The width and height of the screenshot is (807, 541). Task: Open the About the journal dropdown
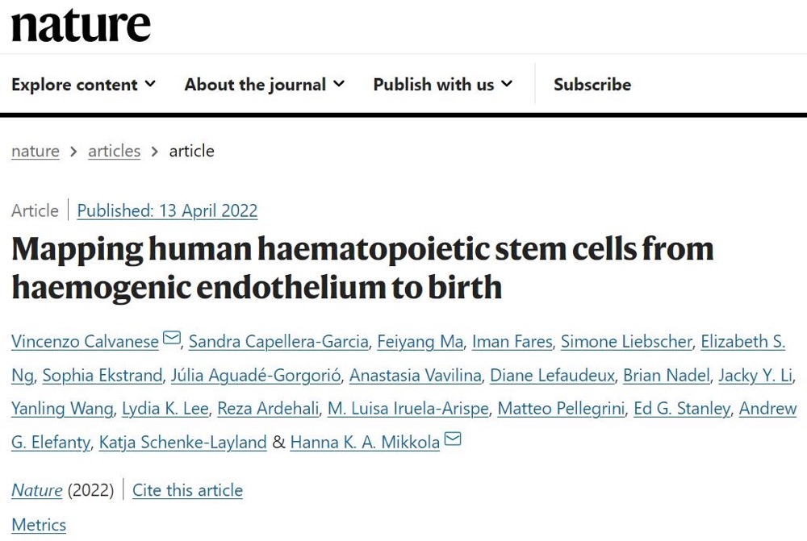click(x=264, y=85)
